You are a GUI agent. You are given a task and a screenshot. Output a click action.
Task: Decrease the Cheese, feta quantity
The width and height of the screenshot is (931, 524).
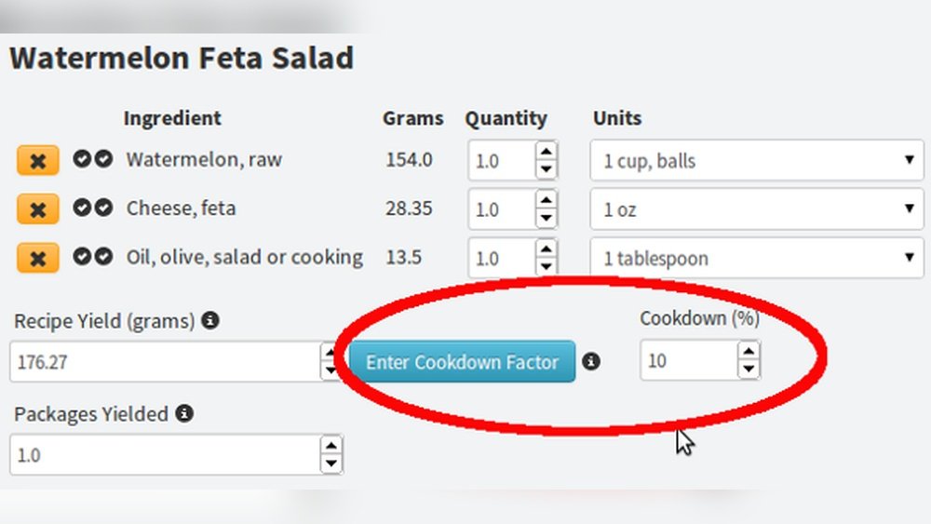(546, 219)
